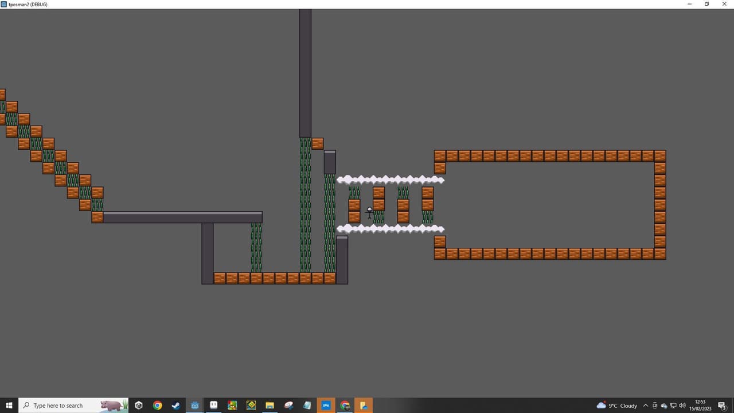This screenshot has width=734, height=413.
Task: Open the File Explorer taskbar icon
Action: coord(270,406)
